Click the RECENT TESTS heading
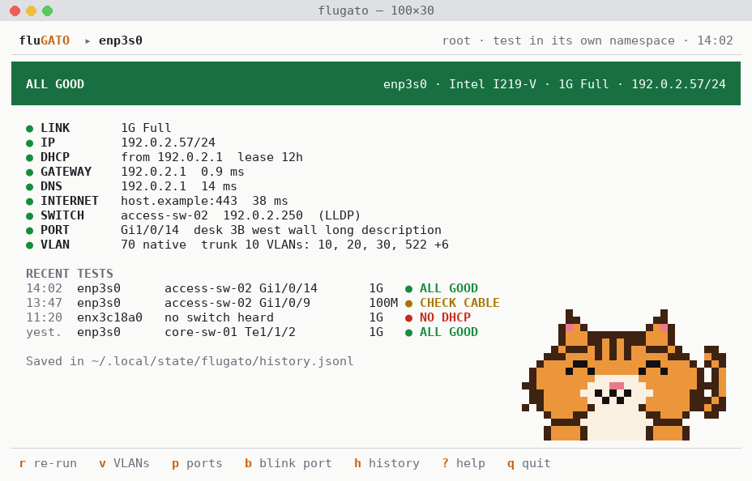 (x=70, y=274)
